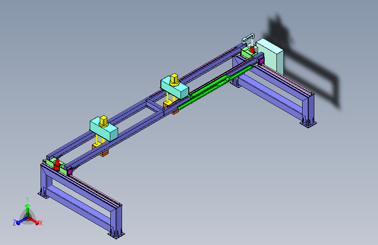
Task: Select the red motor at the lower-left beam end
Action: (57, 165)
